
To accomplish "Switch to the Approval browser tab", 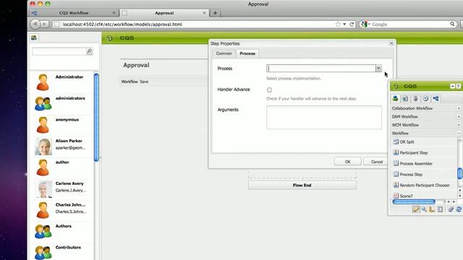I will tap(164, 13).
